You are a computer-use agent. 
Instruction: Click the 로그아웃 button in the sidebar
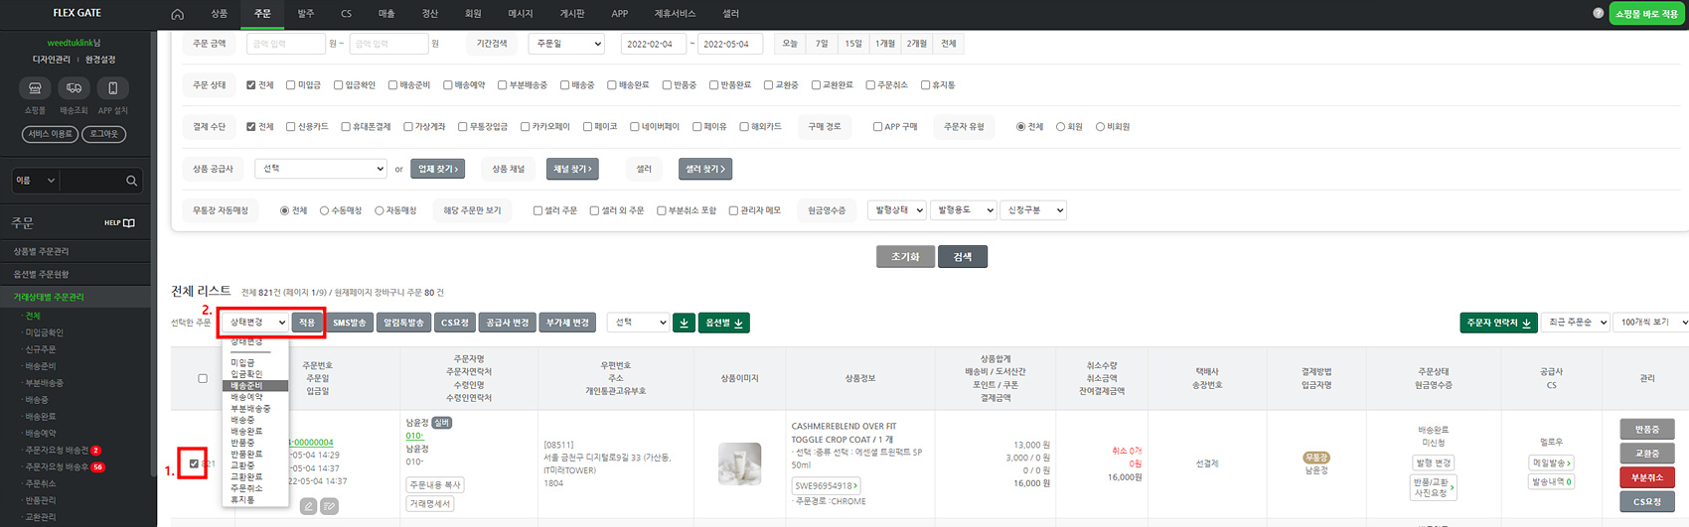coord(103,134)
